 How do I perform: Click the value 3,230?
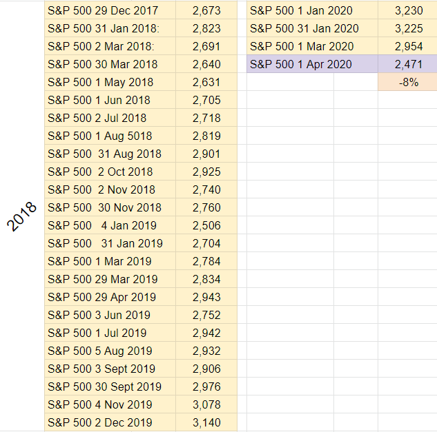pyautogui.click(x=409, y=10)
